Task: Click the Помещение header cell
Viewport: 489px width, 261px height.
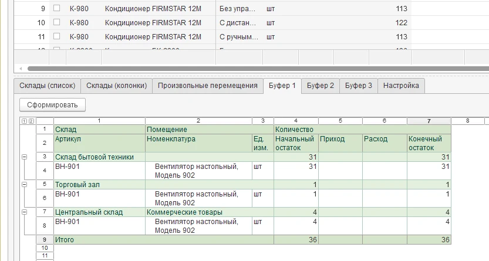Action: (x=210, y=130)
